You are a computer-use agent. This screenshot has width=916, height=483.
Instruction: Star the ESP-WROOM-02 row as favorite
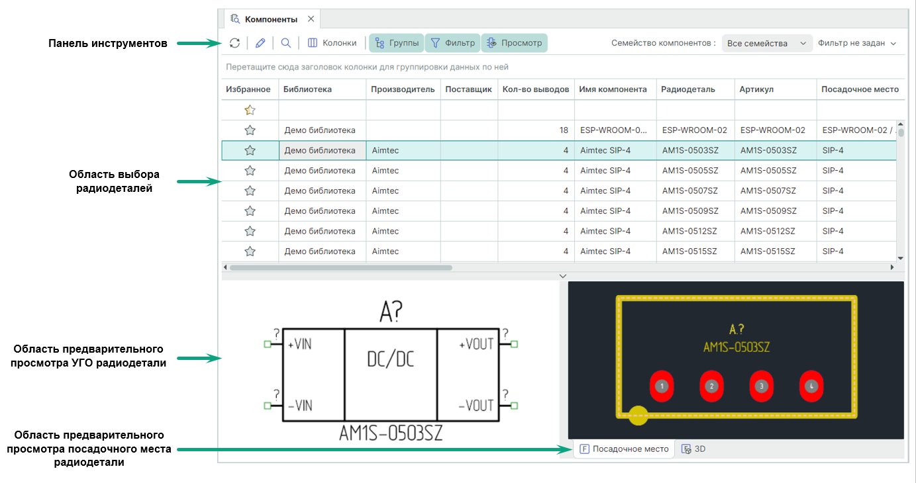[250, 130]
